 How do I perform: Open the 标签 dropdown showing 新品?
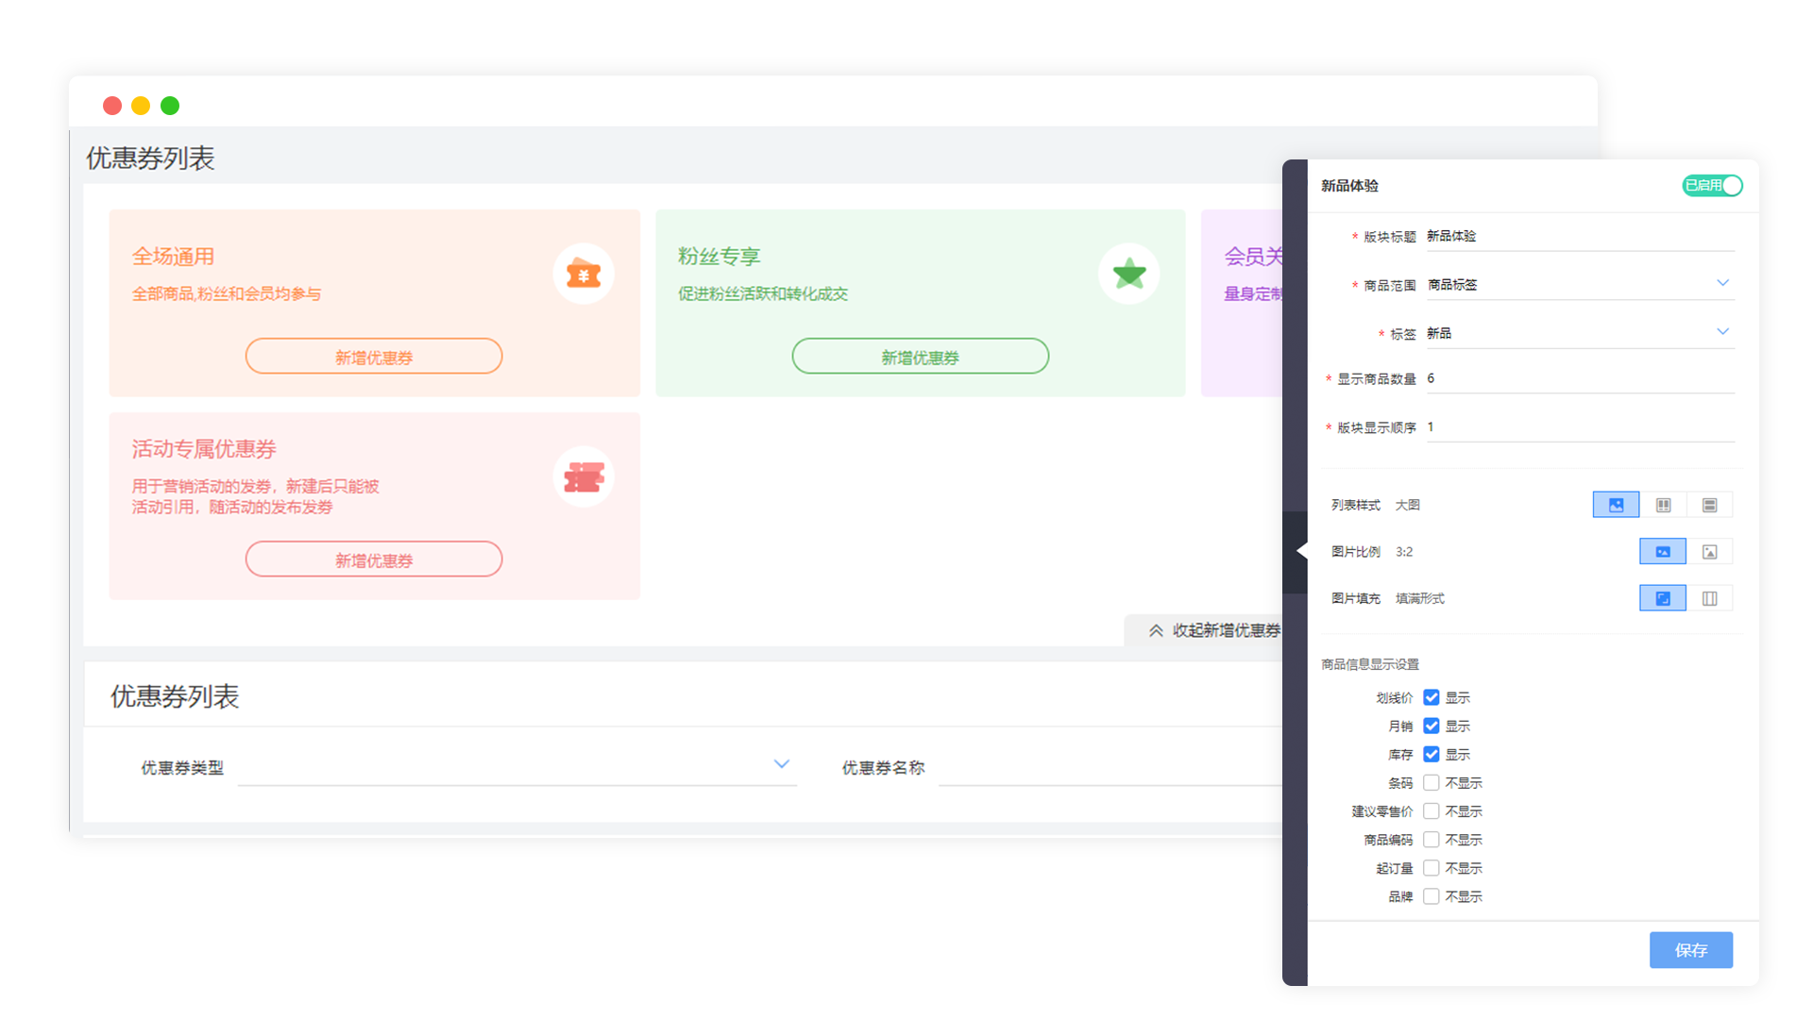pyautogui.click(x=1580, y=333)
